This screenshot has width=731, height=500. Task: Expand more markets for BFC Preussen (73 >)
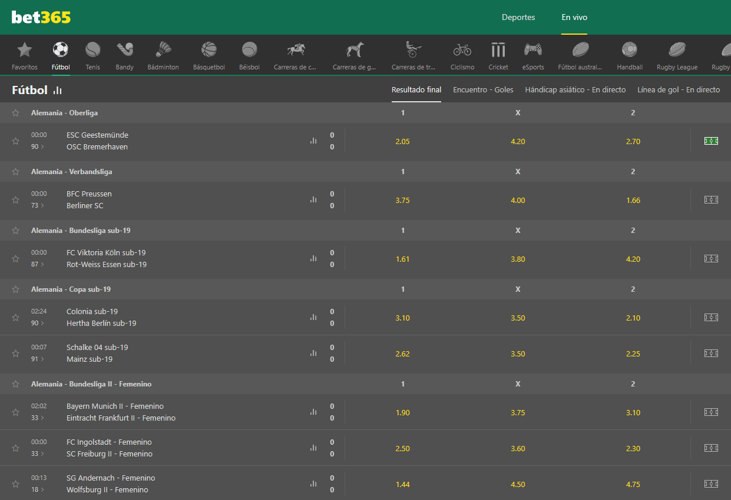[x=38, y=205]
